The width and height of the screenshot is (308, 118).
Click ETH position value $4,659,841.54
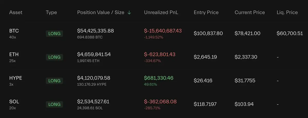(x=94, y=54)
